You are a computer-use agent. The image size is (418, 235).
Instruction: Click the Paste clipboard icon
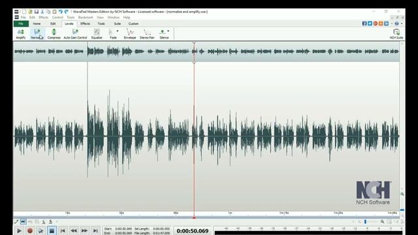coord(54,12)
